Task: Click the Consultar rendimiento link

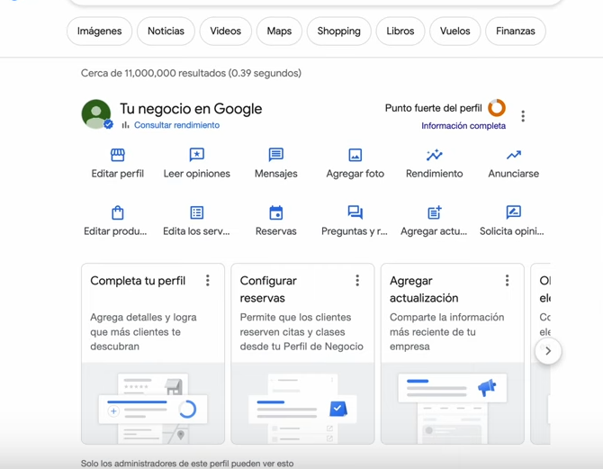Action: (x=176, y=125)
